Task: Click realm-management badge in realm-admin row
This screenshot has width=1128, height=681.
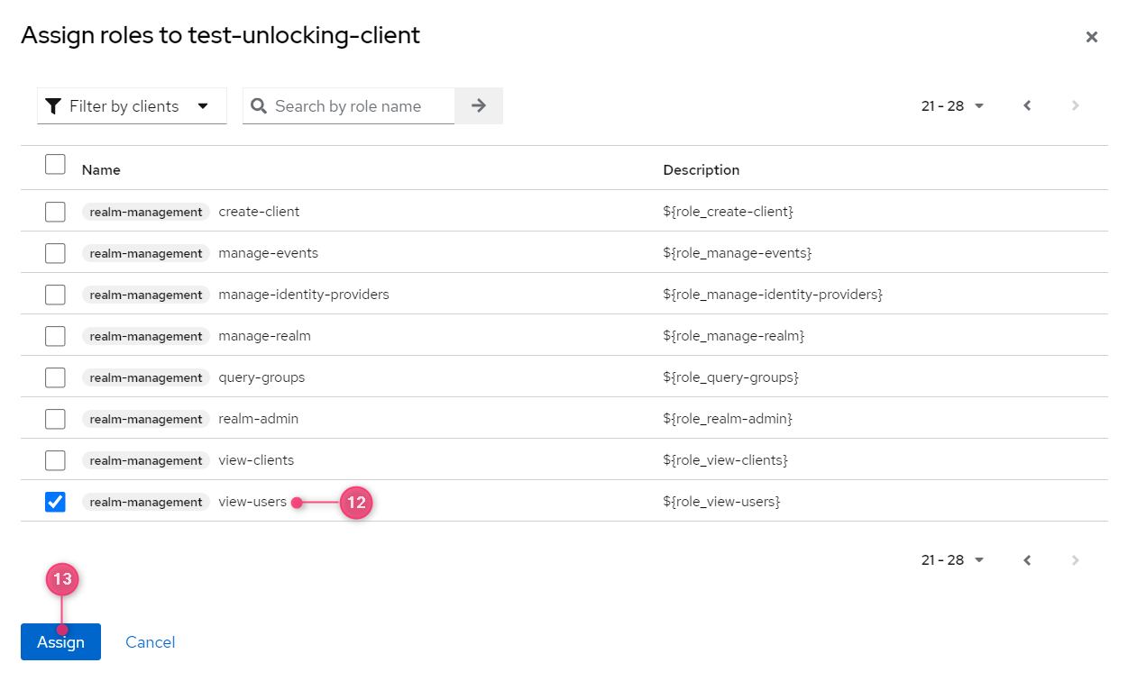Action: point(146,419)
